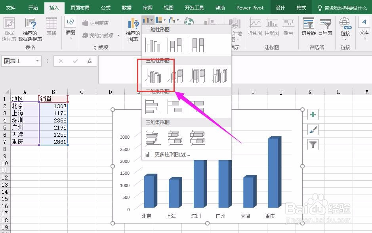The height and width of the screenshot is (233, 372).
Task: Click 推荐的图表 recommended charts icon
Action: coord(133,29)
